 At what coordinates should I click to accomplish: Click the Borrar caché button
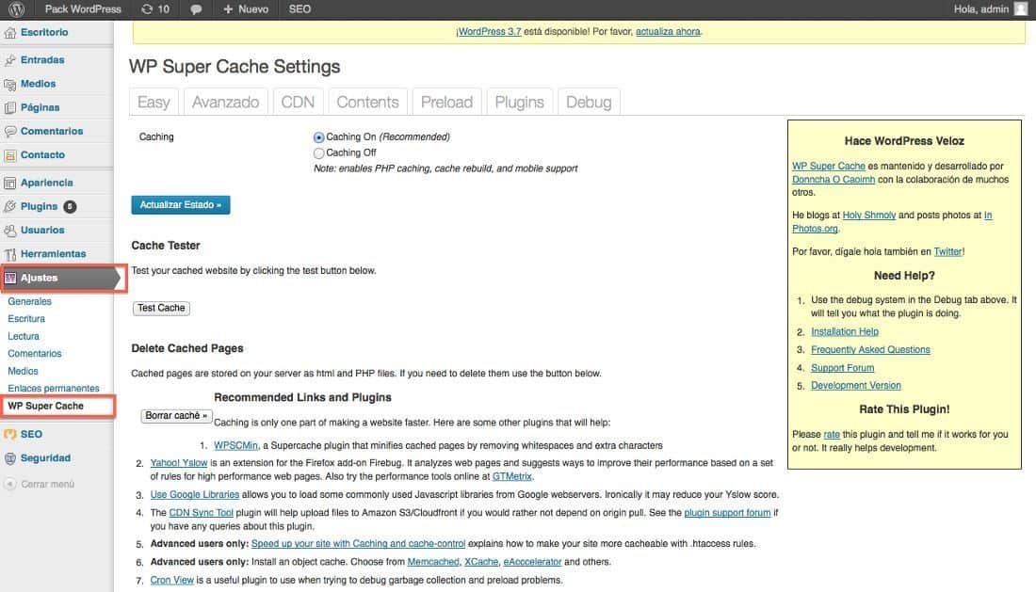click(x=176, y=416)
